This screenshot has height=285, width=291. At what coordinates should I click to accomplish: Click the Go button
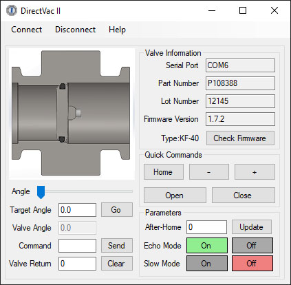coord(117,210)
